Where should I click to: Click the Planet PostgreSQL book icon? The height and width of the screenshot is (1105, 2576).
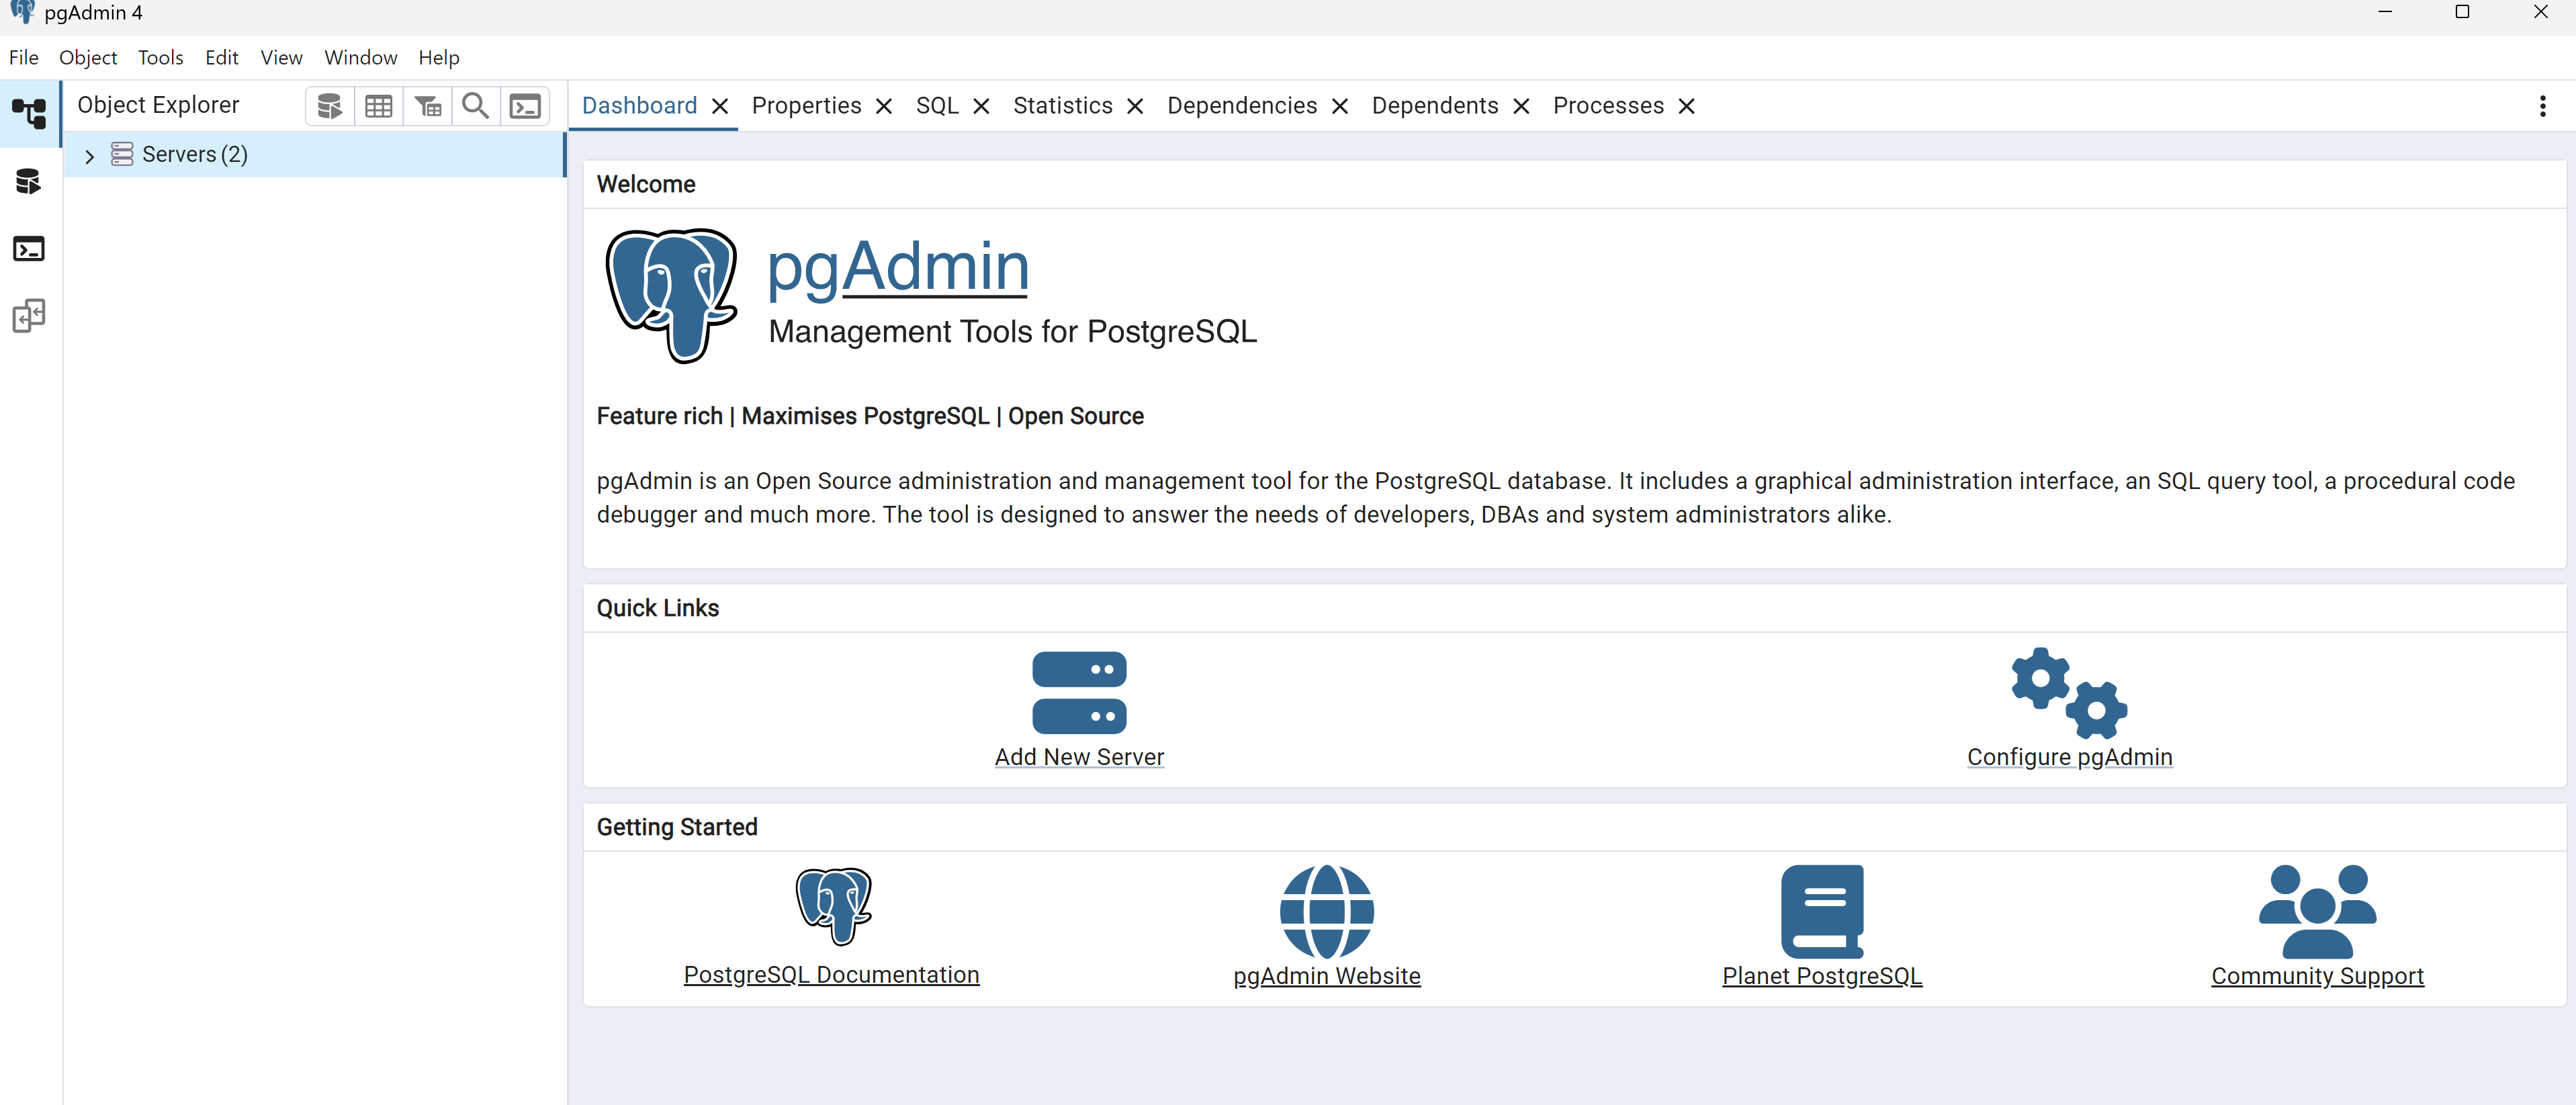coord(1822,911)
